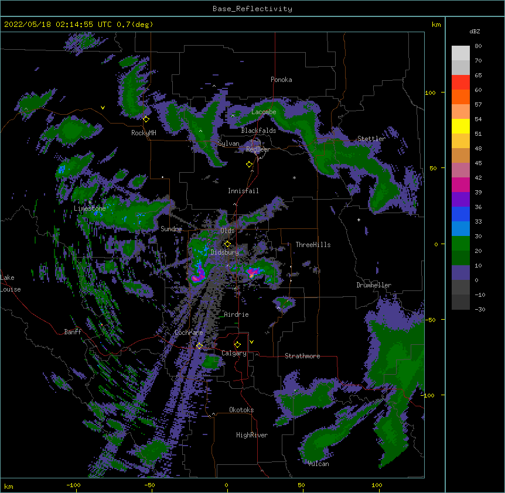Click the magenta storm core east of Didsbury
Viewport: 505px width, 493px height.
252,273
